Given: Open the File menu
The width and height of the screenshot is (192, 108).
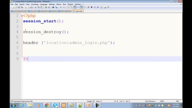Looking at the screenshot, I should tap(12, 4).
